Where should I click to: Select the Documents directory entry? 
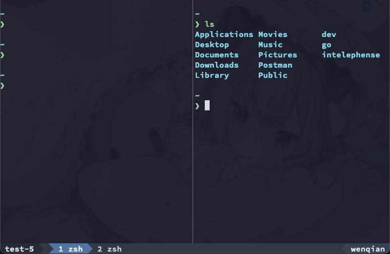pos(217,55)
